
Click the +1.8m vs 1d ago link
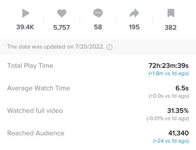[x=168, y=73]
